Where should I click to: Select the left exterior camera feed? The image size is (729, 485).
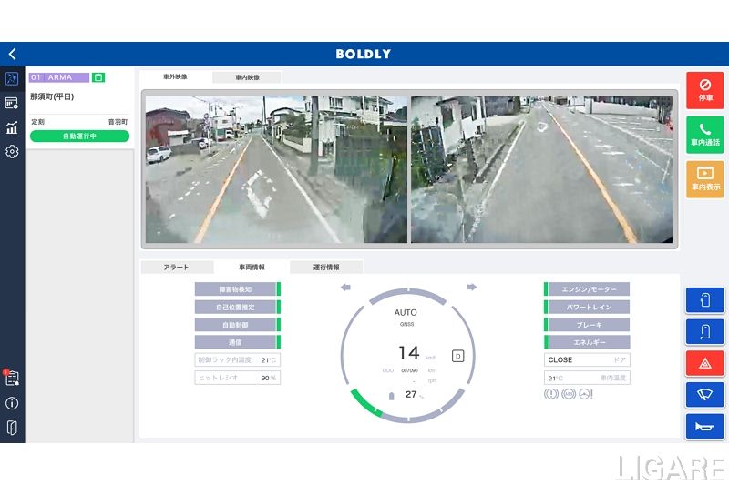click(x=276, y=169)
